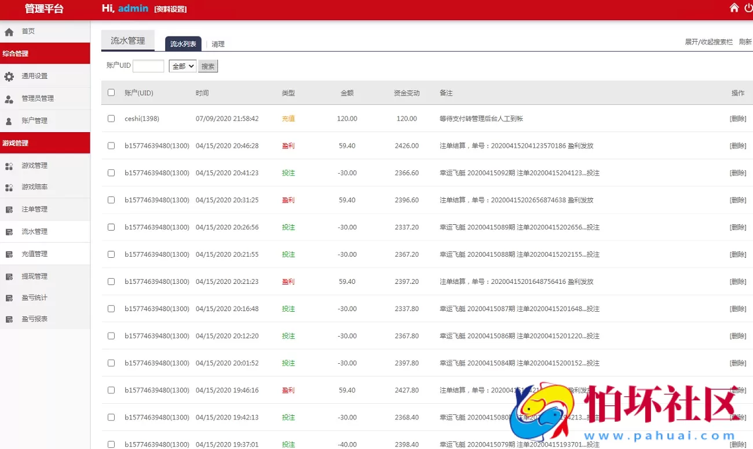This screenshot has height=449, width=753.
Task: Click the house icon beside 首页 in sidebar
Action: pyautogui.click(x=9, y=32)
